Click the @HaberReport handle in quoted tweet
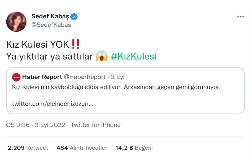 coord(85,77)
